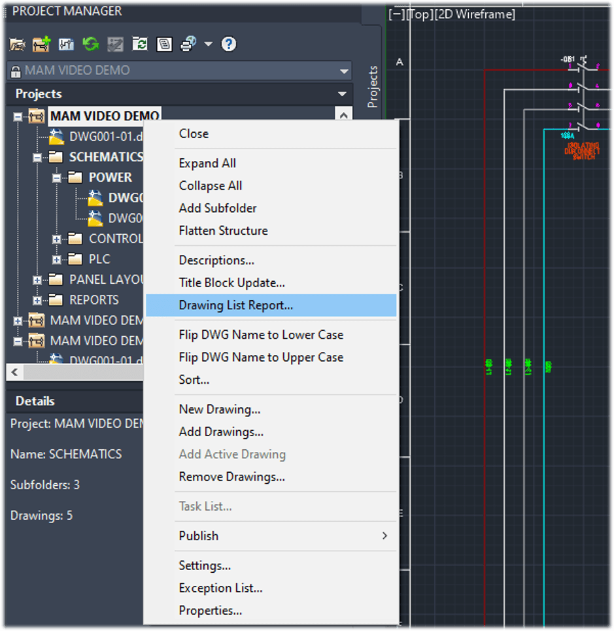The image size is (614, 631).
Task: Click the tree horizontal scroll left arrow
Action: 15,372
